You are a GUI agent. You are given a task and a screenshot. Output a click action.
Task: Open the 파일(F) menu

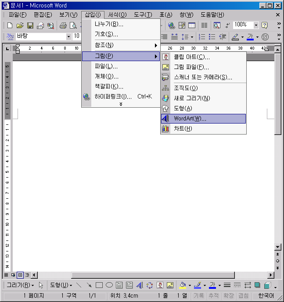pos(18,15)
